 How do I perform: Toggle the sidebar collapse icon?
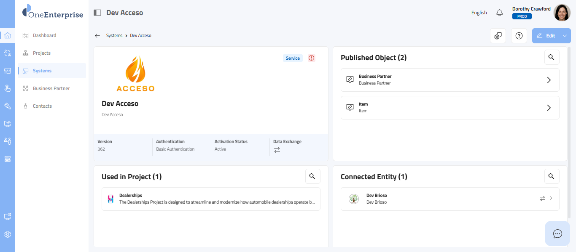pyautogui.click(x=97, y=13)
